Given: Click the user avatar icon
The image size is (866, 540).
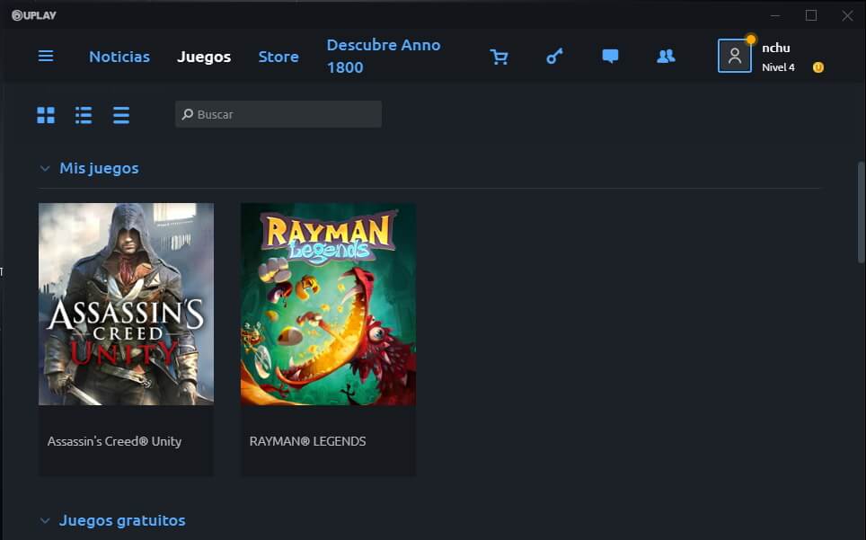Looking at the screenshot, I should (x=734, y=56).
